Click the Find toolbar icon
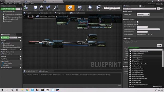The height and width of the screenshot is (92, 164). tap(48, 8)
